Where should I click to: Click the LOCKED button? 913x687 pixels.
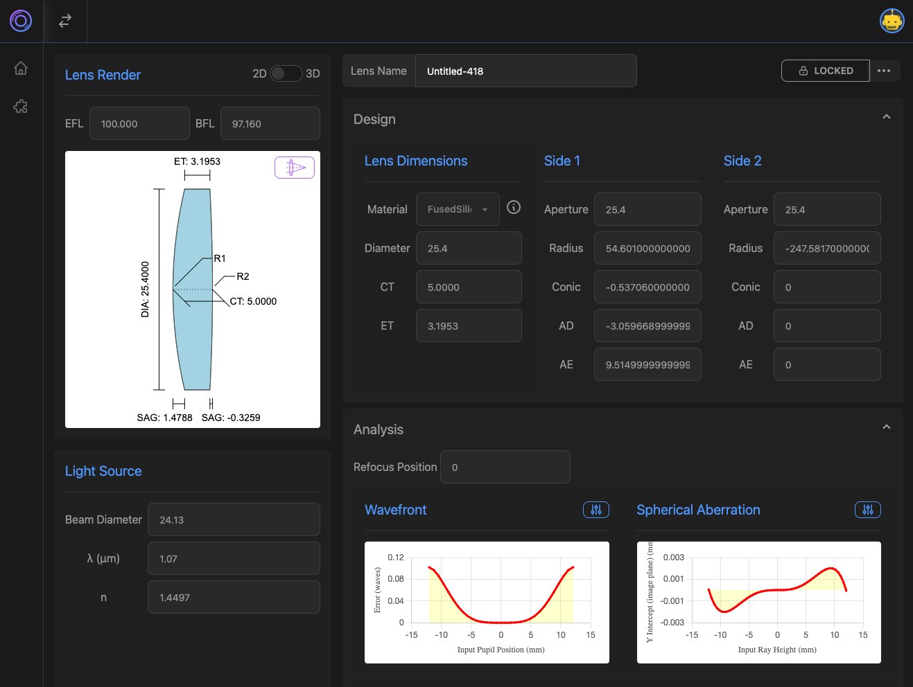825,71
